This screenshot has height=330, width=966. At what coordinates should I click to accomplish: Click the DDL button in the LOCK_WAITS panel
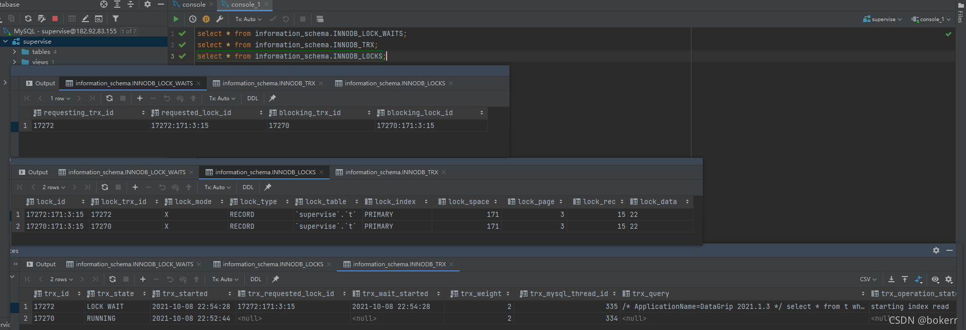click(x=253, y=98)
